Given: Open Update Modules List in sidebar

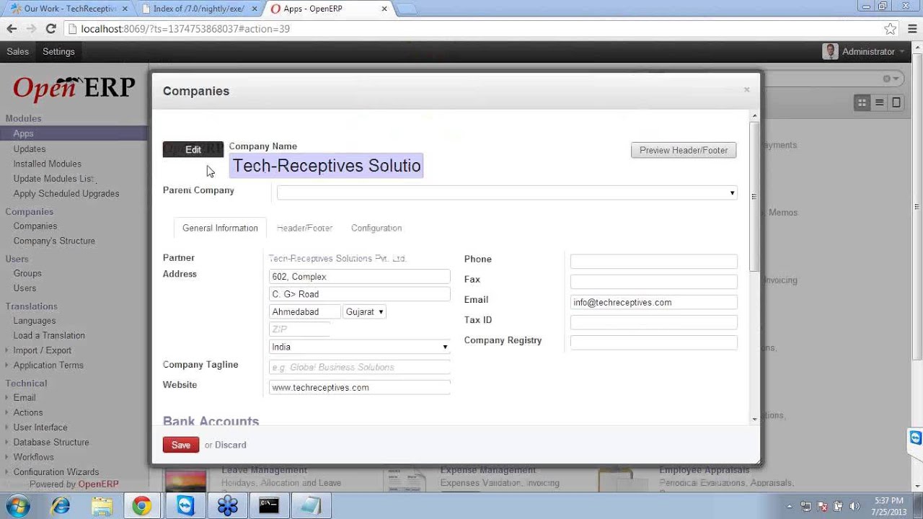Looking at the screenshot, I should (x=53, y=178).
